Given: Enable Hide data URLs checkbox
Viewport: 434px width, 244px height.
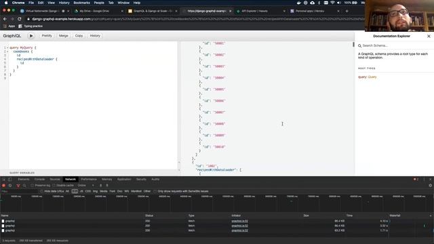Looking at the screenshot, I should (42, 191).
